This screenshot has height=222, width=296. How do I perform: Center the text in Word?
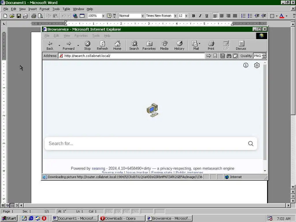click(x=222, y=16)
